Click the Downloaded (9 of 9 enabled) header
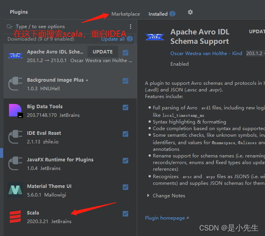Viewport: 265px width, 236px height. [x=41, y=39]
